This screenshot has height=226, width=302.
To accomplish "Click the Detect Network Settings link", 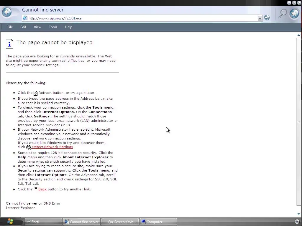I will click(x=52, y=147).
